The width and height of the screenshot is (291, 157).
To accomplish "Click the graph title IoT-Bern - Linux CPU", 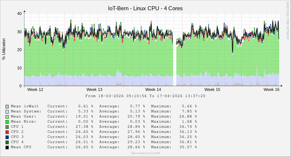I will click(x=145, y=8).
